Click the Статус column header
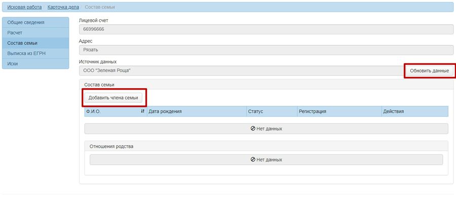The height and width of the screenshot is (198, 456). (x=272, y=111)
